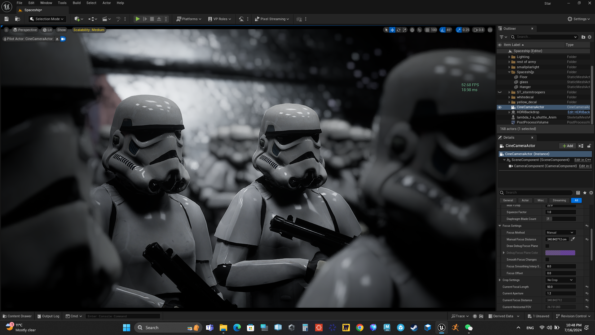
Task: Click the Add component button
Action: pyautogui.click(x=568, y=146)
